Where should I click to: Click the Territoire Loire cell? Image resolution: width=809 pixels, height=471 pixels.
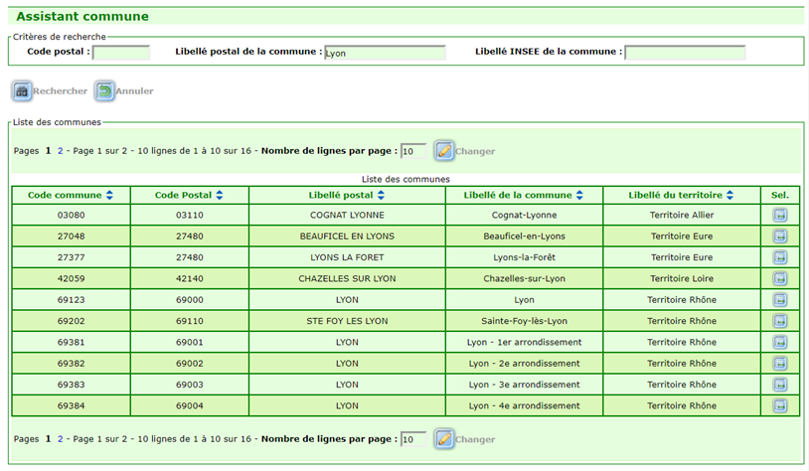coord(682,278)
